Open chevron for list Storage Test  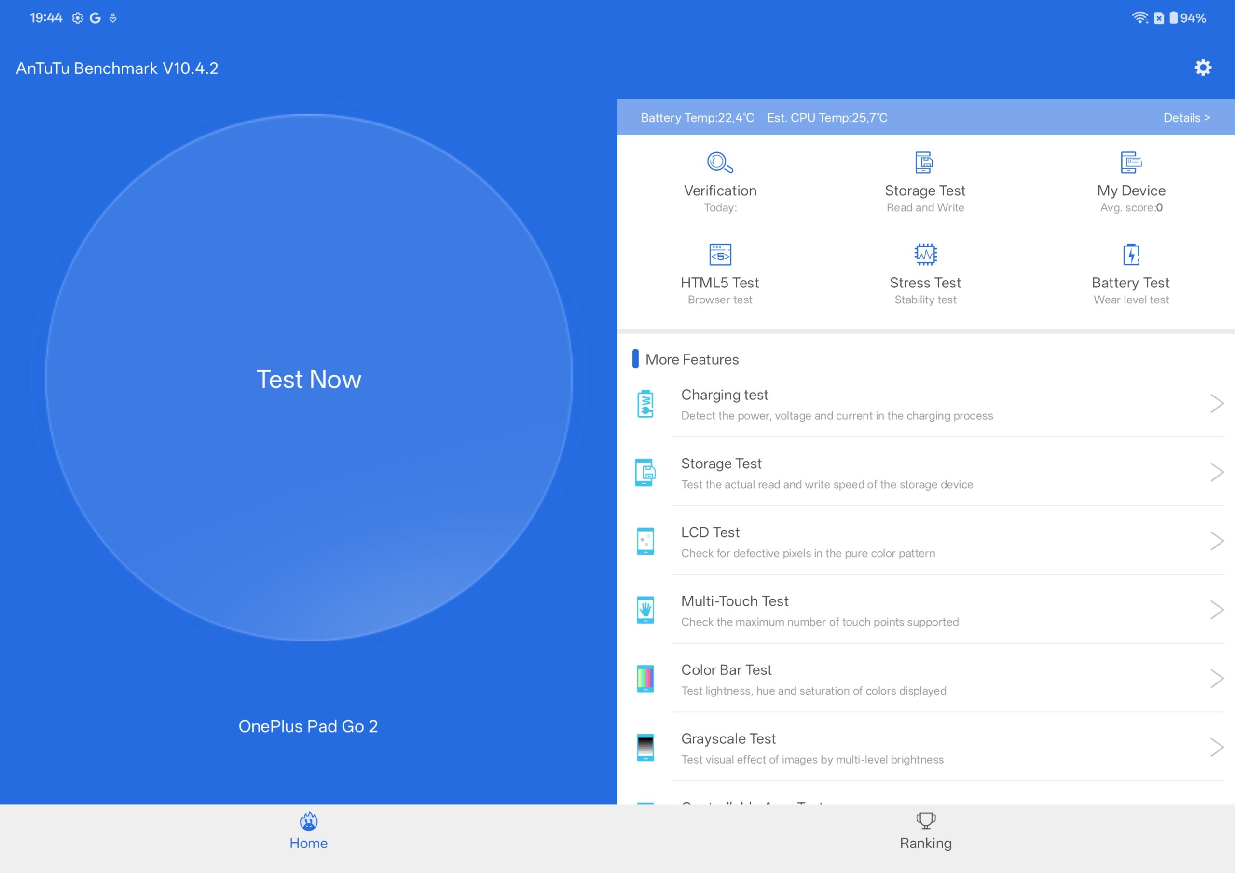tap(1217, 472)
